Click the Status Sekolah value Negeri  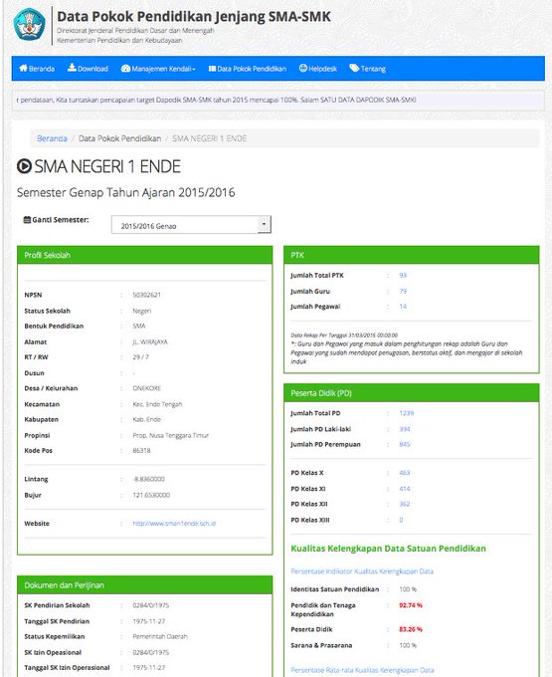click(142, 311)
